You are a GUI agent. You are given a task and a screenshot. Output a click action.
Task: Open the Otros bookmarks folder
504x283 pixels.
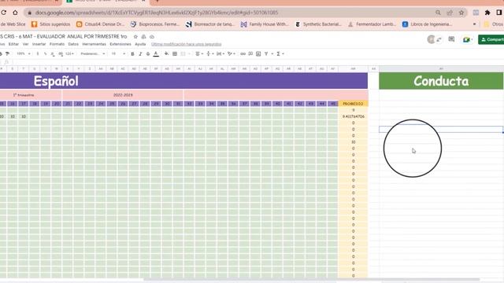[494, 24]
